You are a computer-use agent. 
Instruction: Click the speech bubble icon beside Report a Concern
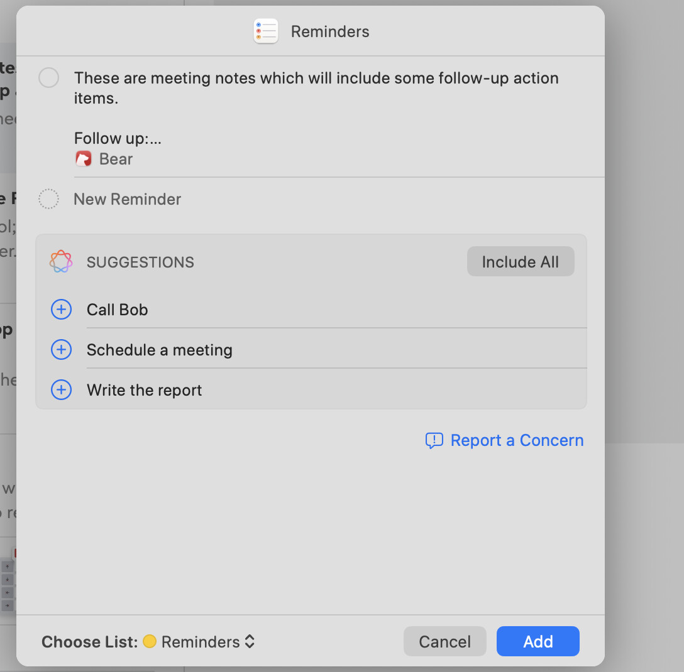(434, 441)
